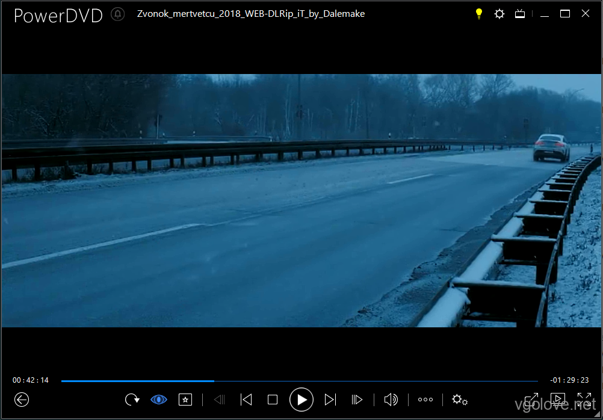Stop playback
The height and width of the screenshot is (420, 603).
(273, 400)
